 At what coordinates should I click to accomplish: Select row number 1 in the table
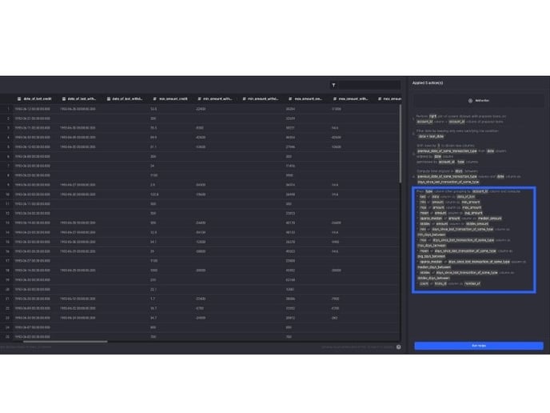point(8,109)
